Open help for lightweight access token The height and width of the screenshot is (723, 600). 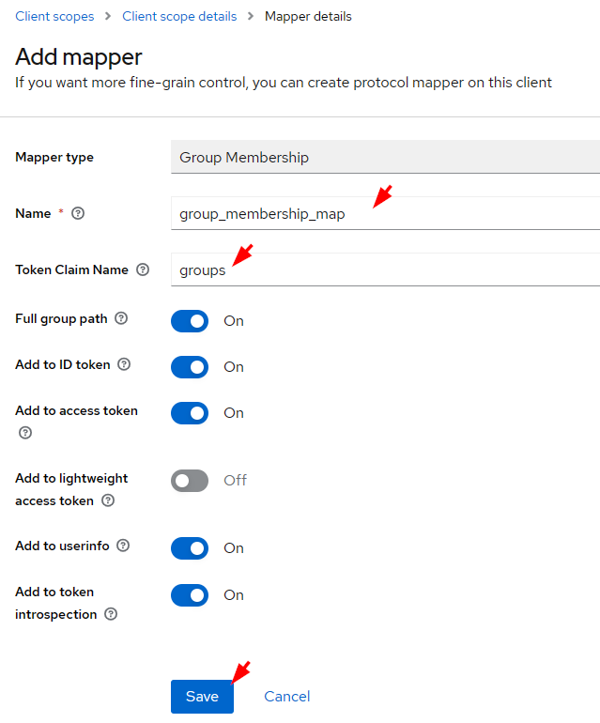coord(108,500)
